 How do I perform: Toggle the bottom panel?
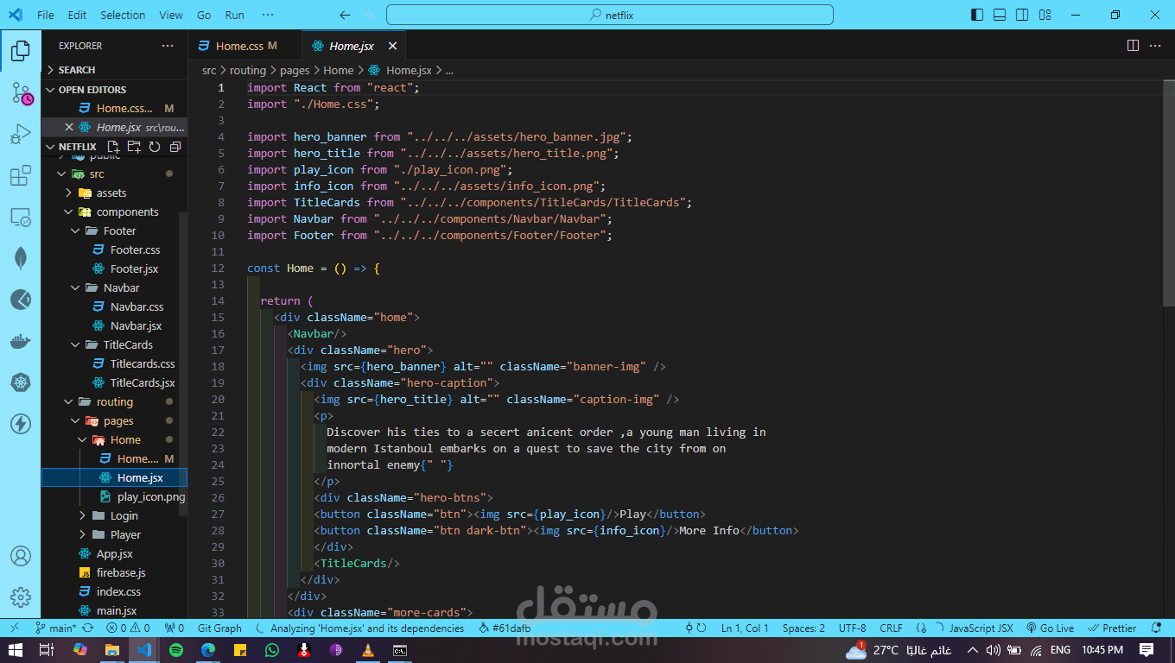(x=1000, y=15)
